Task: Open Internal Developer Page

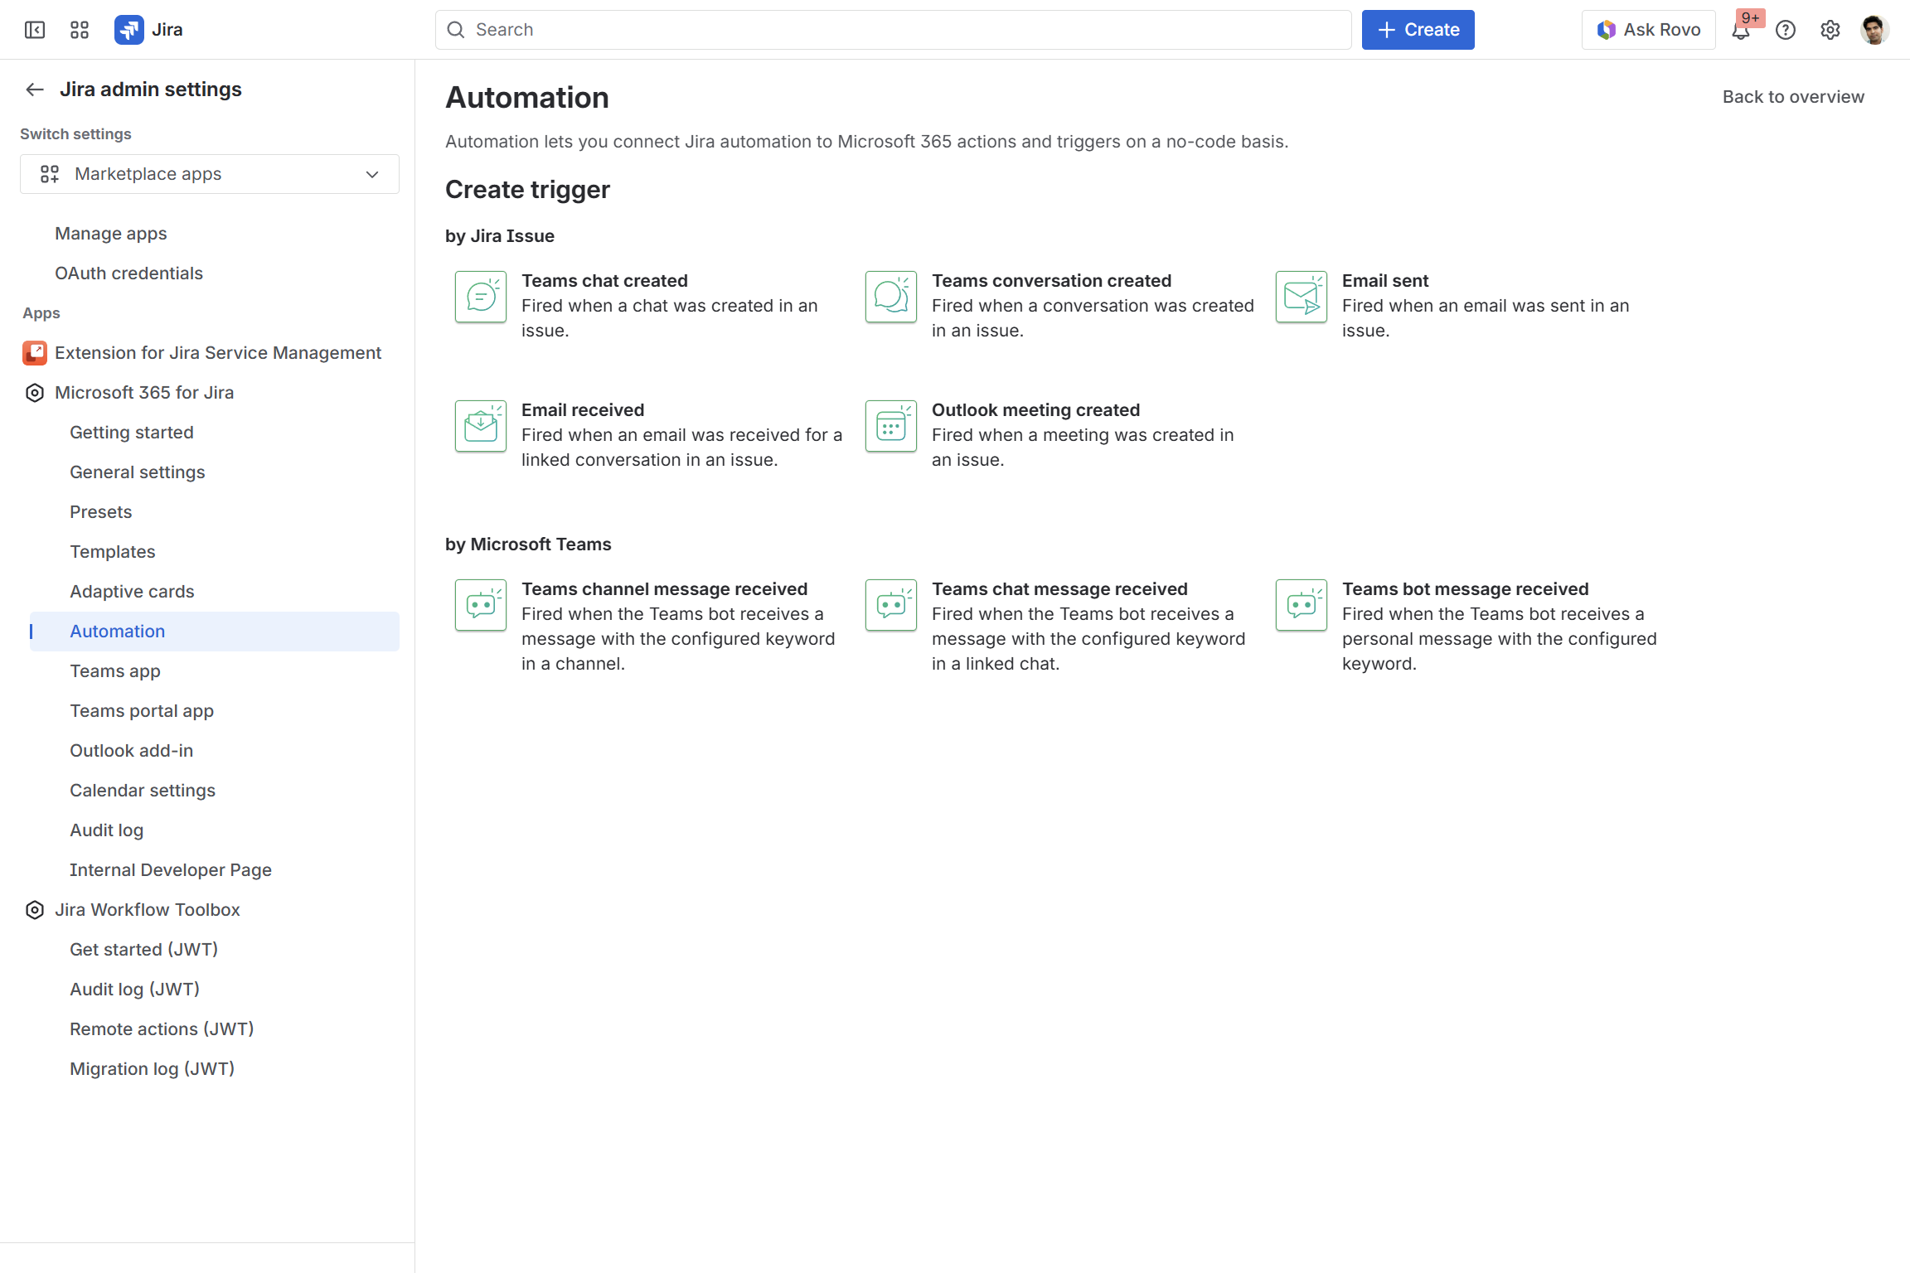Action: point(171,870)
